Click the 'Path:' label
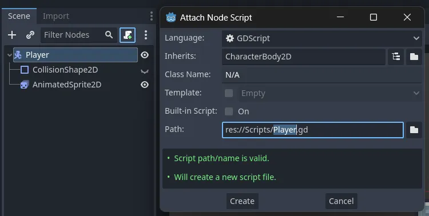The width and height of the screenshot is (429, 216). (x=174, y=129)
